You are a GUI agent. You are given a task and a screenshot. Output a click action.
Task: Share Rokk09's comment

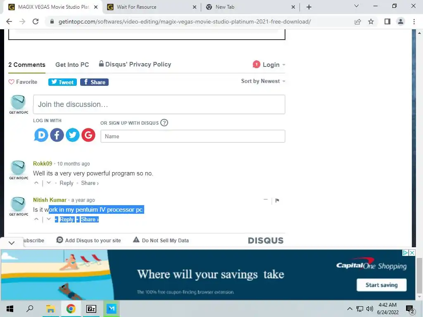pyautogui.click(x=90, y=183)
